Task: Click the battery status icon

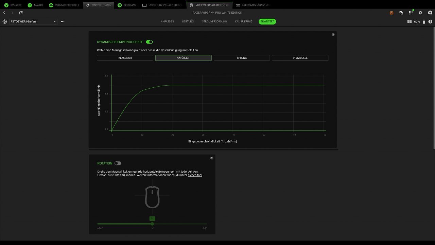Action: pos(424,21)
